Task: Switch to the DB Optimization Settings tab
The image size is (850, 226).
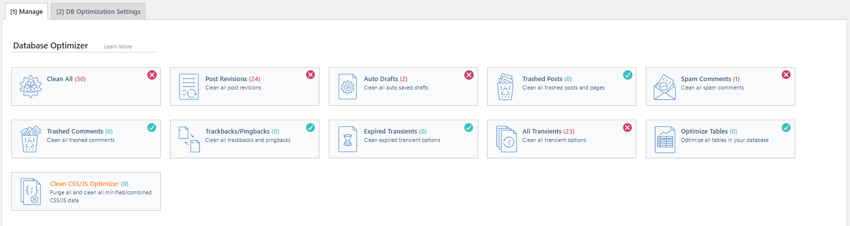Action: 98,11
